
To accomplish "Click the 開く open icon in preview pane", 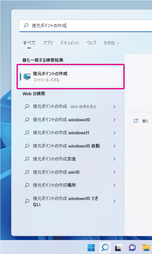I will point(136,121).
